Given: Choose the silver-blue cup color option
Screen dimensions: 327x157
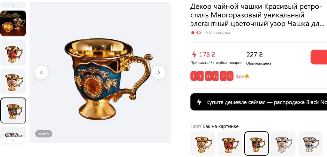Looking at the screenshot, I should click(x=310, y=144).
